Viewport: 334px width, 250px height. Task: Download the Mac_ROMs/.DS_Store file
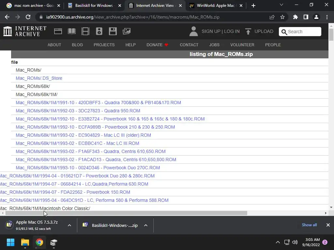pos(39,78)
